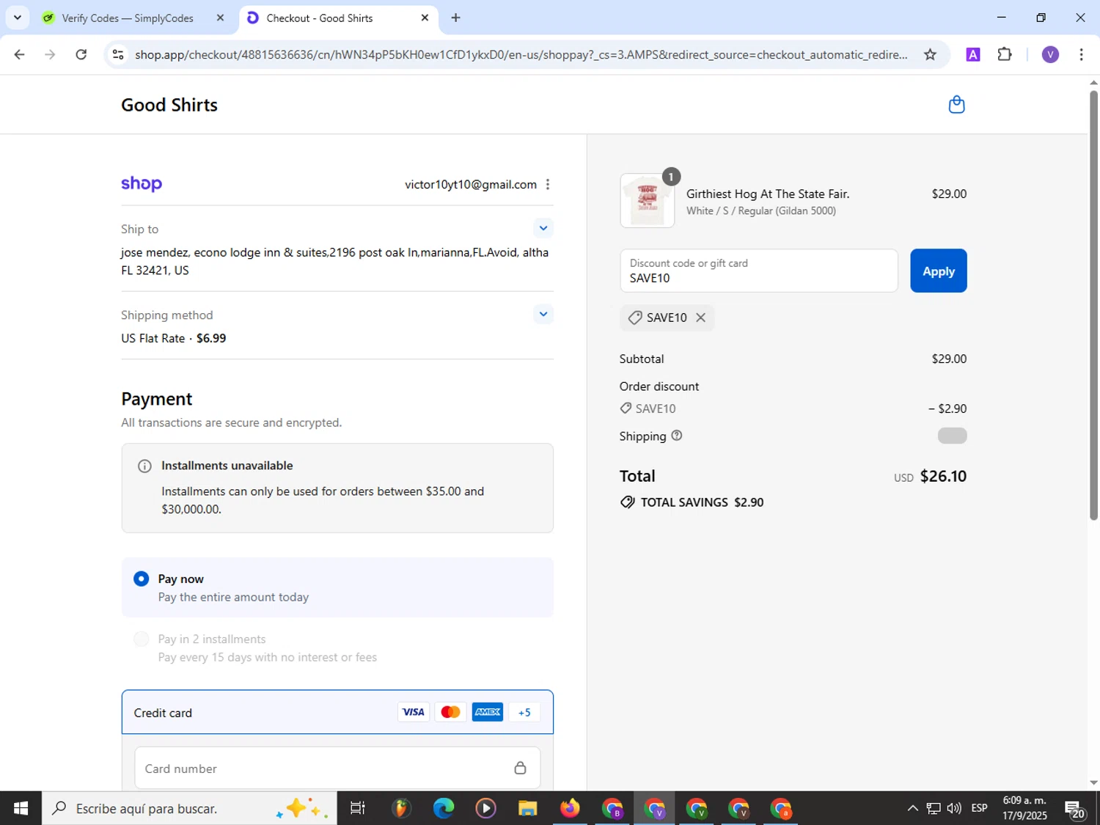This screenshot has height=825, width=1100.
Task: Show the +5 more card types
Action: pyautogui.click(x=524, y=712)
